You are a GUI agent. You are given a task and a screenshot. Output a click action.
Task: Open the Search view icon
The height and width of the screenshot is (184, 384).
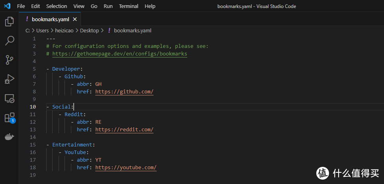9,40
